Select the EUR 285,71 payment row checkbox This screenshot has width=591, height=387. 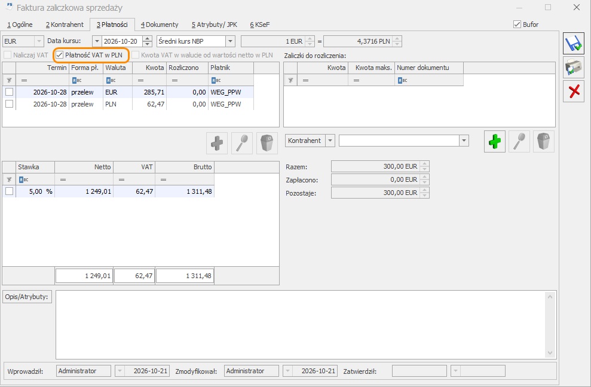(9, 92)
